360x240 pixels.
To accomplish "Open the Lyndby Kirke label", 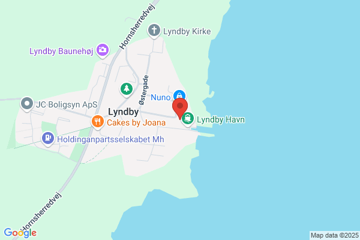I will tap(187, 31).
